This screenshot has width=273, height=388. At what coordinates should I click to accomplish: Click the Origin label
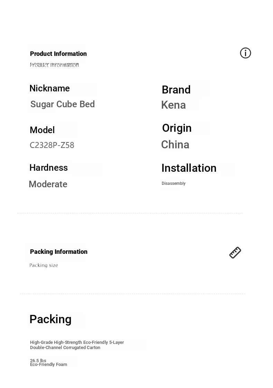tap(177, 128)
